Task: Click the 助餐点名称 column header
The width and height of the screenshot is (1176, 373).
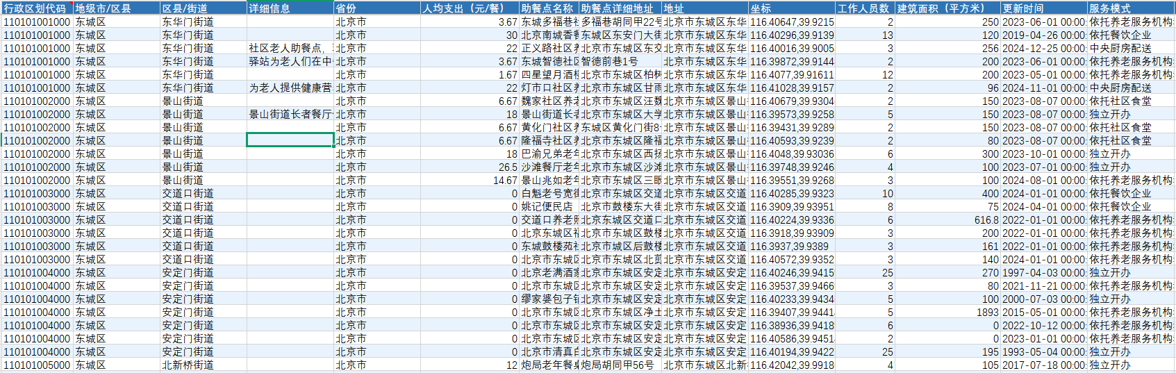Action: (549, 8)
